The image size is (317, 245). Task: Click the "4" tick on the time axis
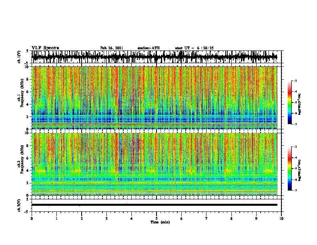point(131,219)
